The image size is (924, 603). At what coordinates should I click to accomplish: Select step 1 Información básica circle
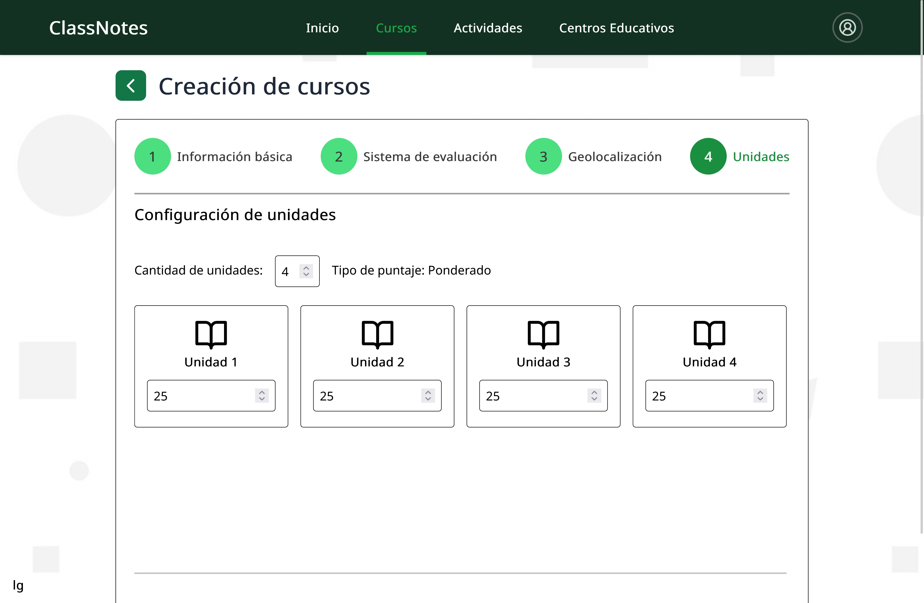coord(152,156)
